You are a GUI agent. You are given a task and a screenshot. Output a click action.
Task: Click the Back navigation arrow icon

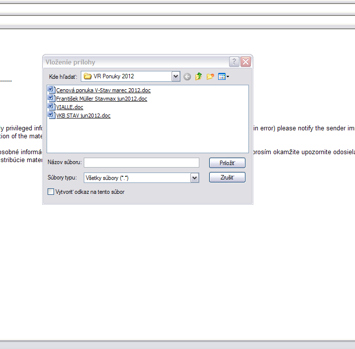point(187,77)
